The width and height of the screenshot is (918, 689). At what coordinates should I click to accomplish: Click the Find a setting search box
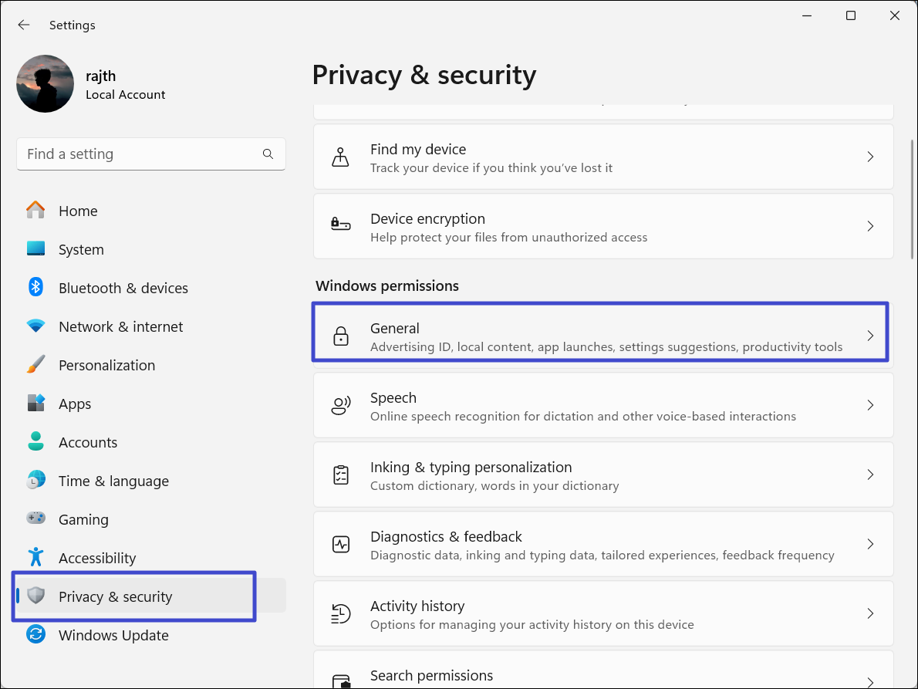pos(139,154)
